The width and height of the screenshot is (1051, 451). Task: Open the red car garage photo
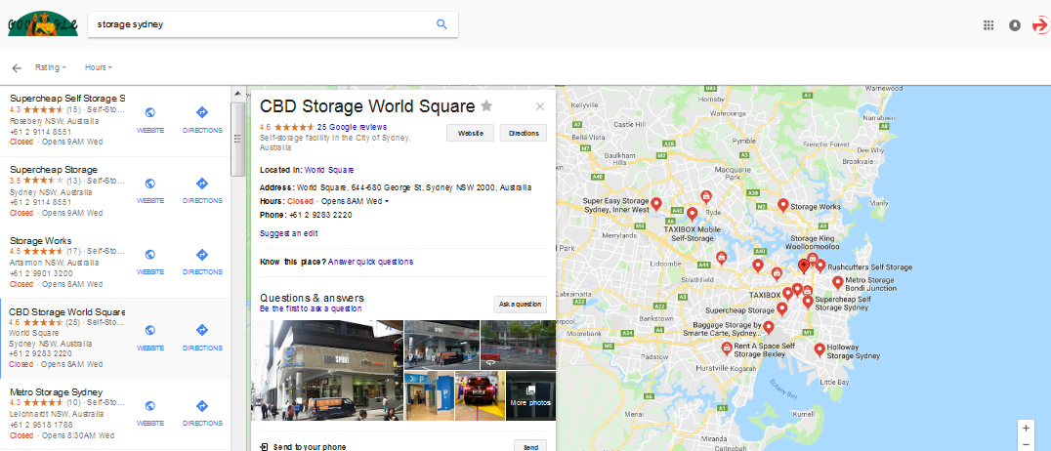click(480, 396)
